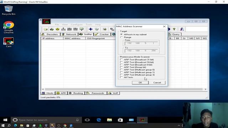Open Microsoft Edge from VM taskbar
The width and height of the screenshot is (228, 128).
pyautogui.click(x=99, y=120)
